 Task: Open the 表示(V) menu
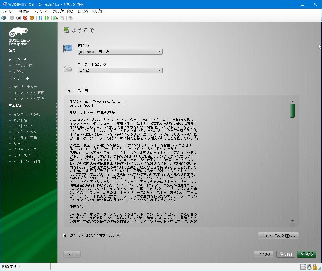[x=82, y=11]
